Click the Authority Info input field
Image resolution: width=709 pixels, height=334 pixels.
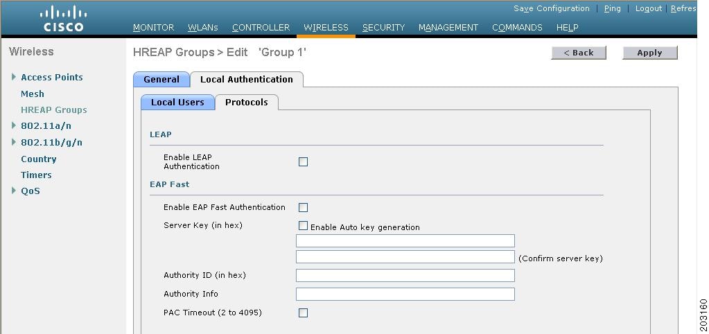coord(405,294)
